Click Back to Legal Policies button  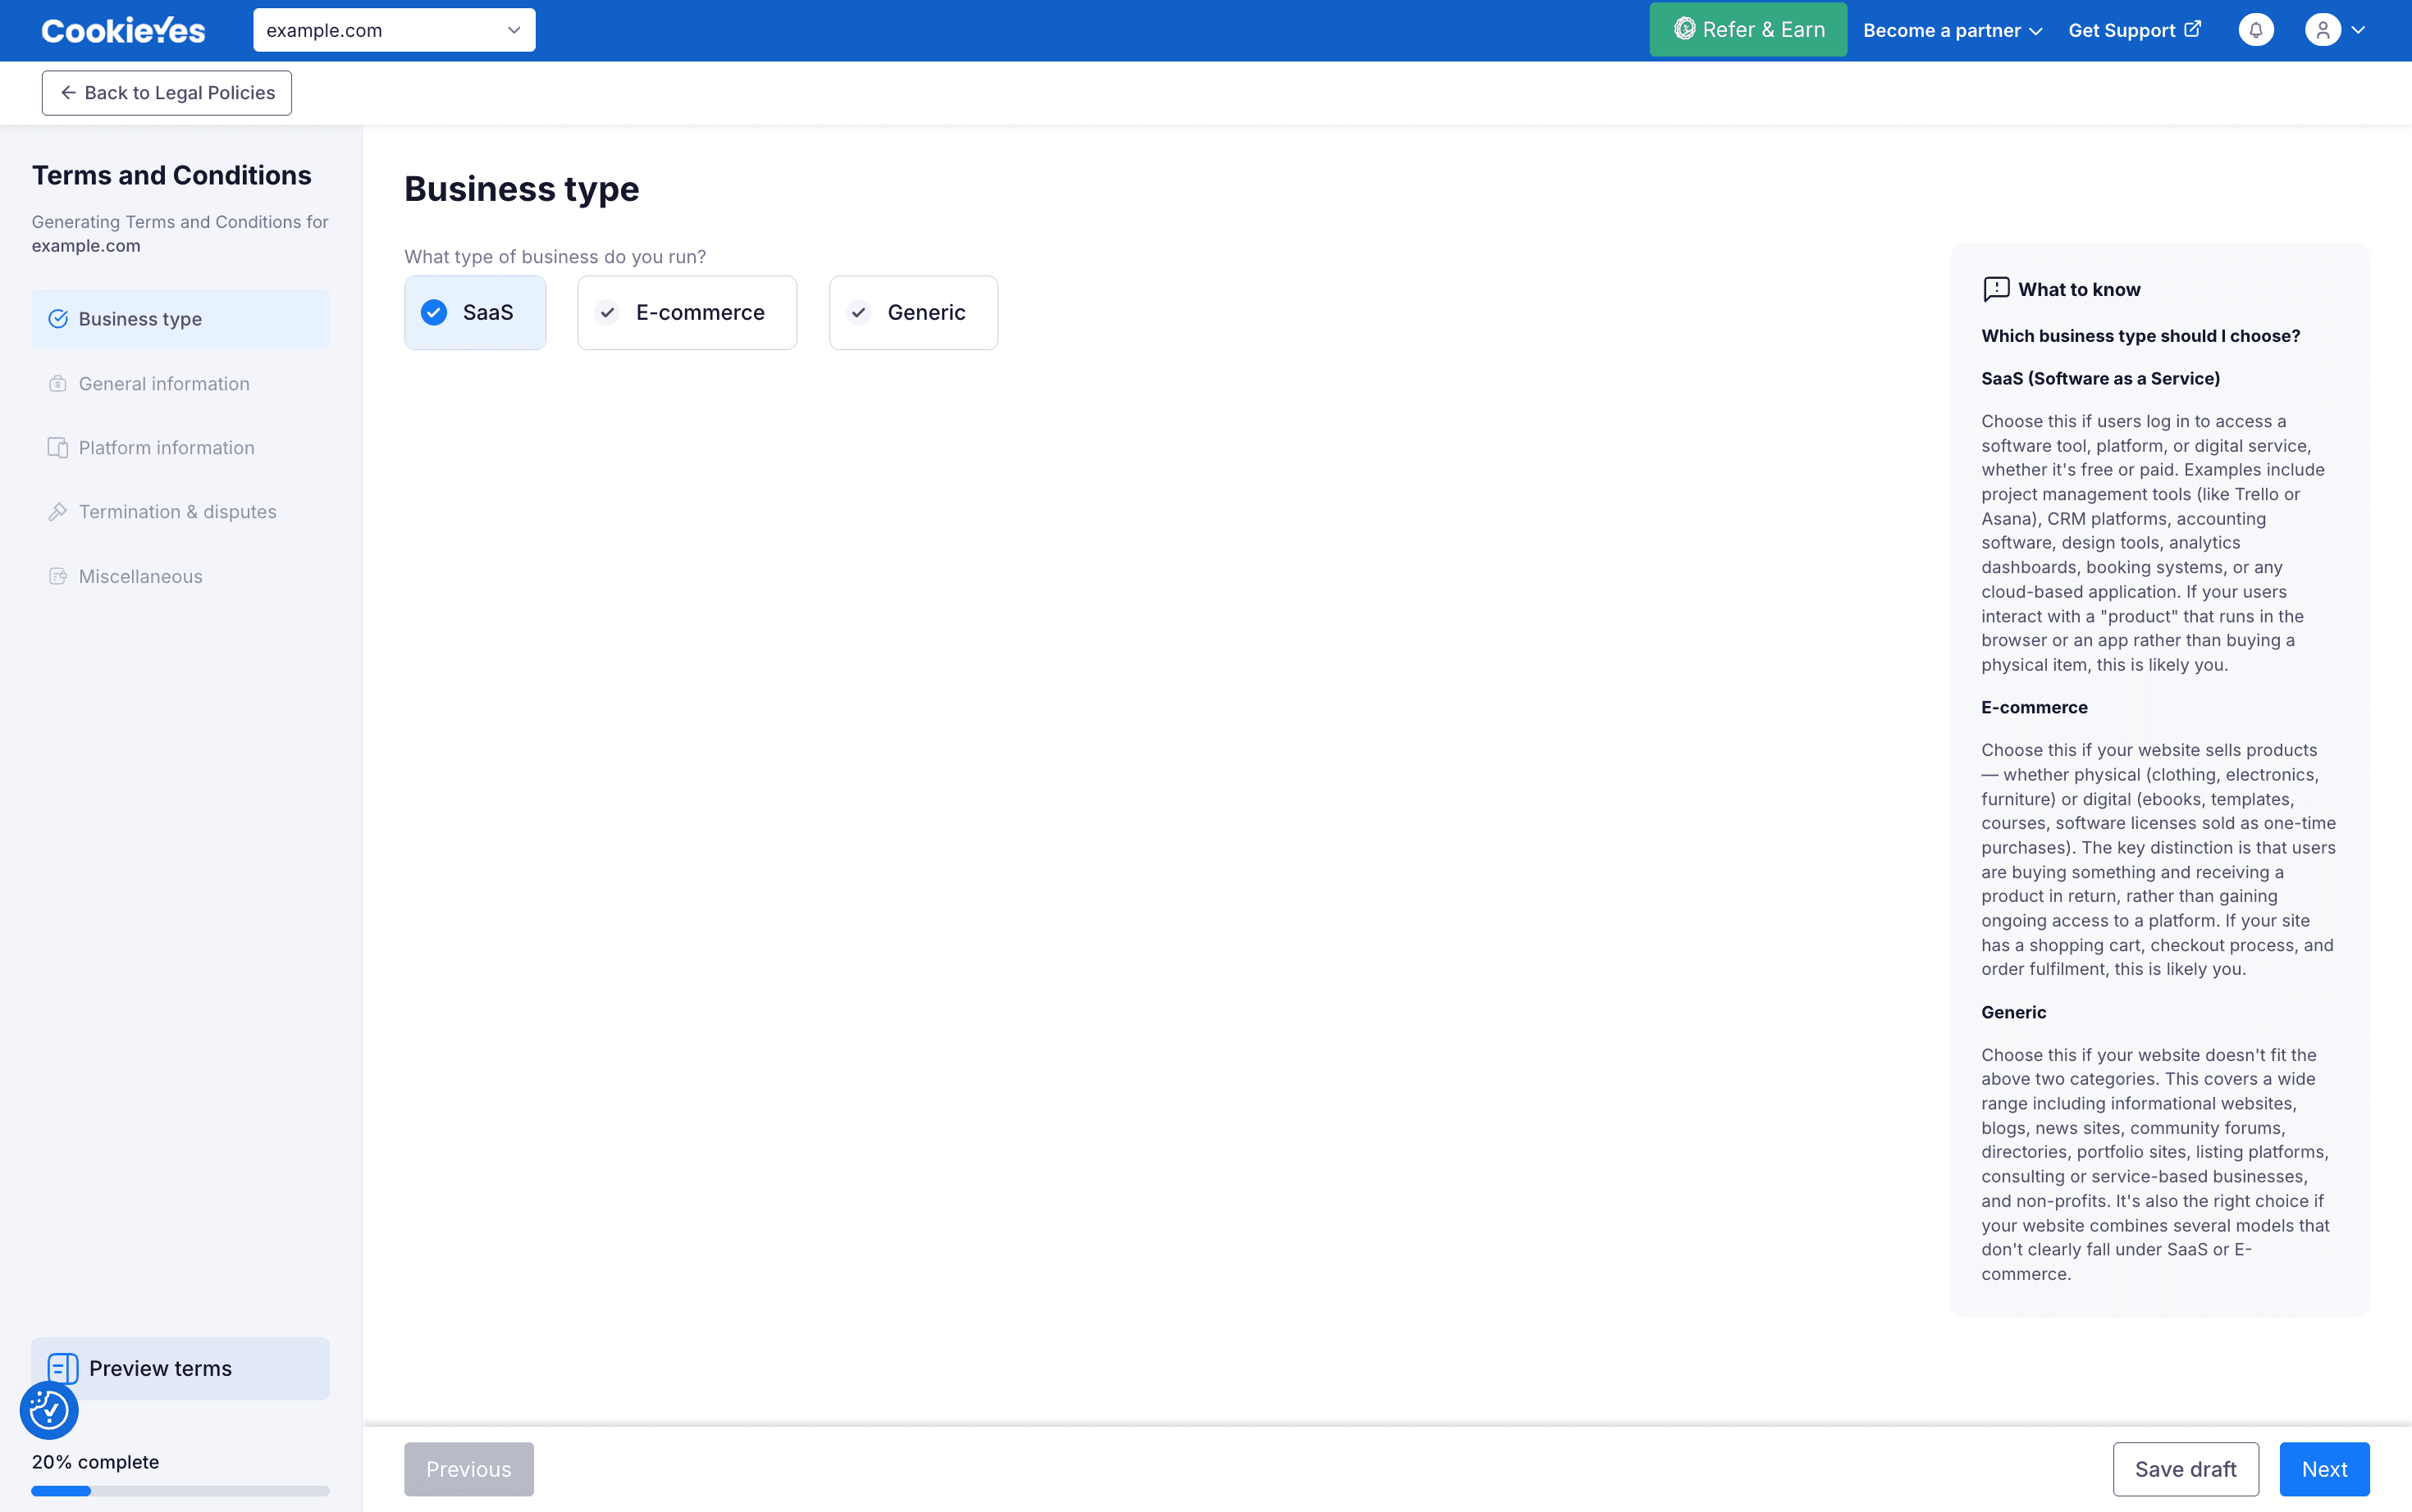coord(167,93)
